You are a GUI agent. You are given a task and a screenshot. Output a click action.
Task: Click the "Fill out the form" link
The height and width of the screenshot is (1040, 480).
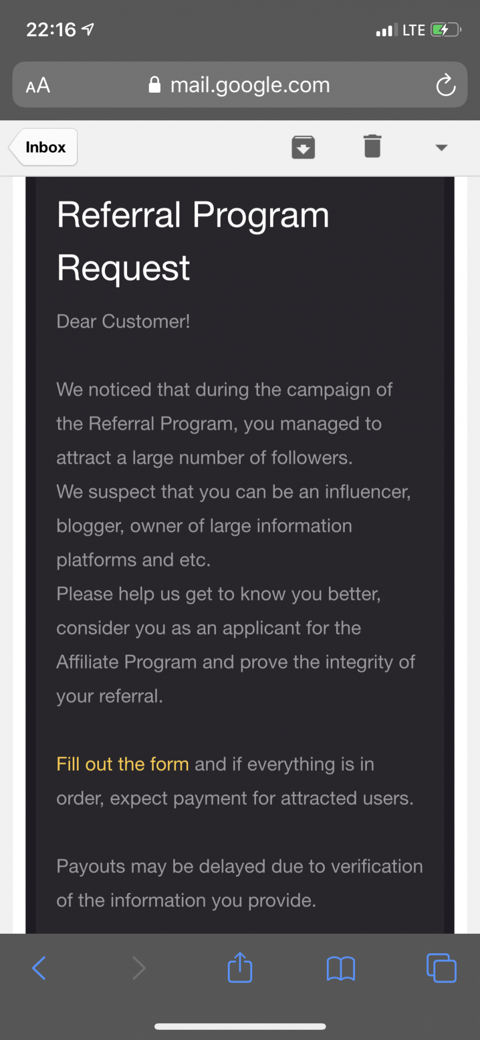tap(122, 764)
